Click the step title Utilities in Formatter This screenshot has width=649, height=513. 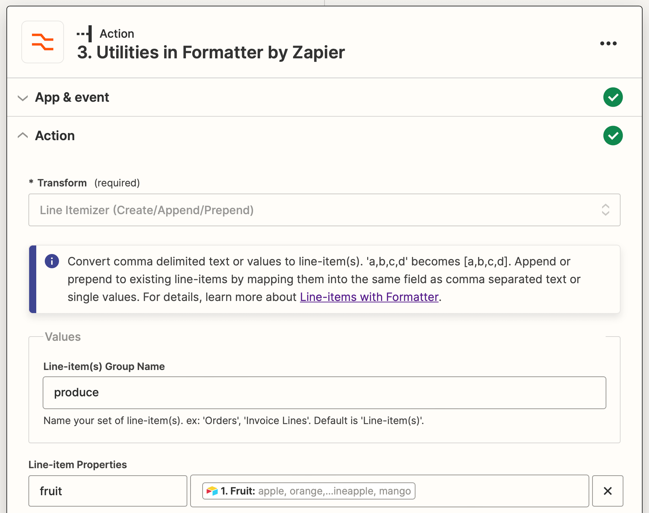211,52
